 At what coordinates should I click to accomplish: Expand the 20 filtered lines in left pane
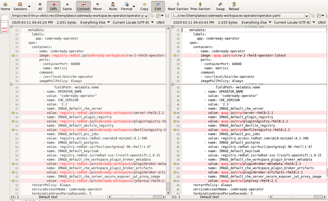click(11, 27)
